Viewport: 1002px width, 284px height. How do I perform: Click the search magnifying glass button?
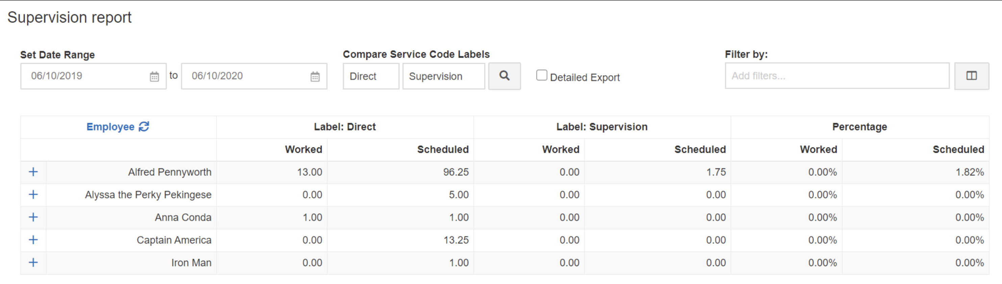coord(504,76)
